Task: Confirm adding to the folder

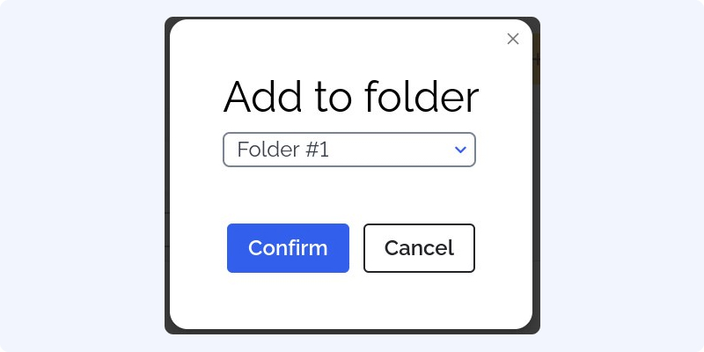Action: click(x=288, y=248)
